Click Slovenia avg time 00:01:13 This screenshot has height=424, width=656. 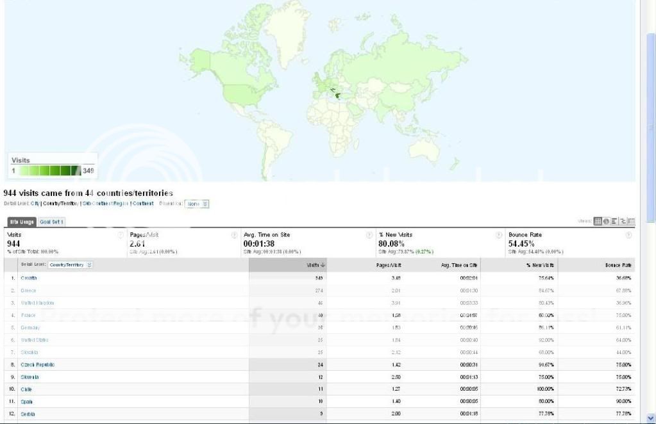click(469, 377)
